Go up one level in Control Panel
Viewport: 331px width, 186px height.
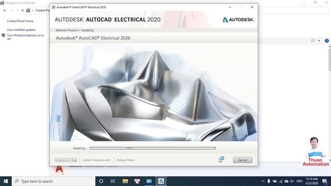(x=23, y=10)
